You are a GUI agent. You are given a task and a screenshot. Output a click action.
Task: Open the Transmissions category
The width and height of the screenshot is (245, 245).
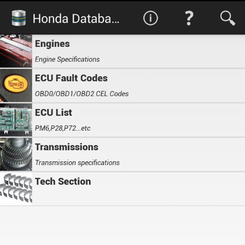[x=122, y=155]
